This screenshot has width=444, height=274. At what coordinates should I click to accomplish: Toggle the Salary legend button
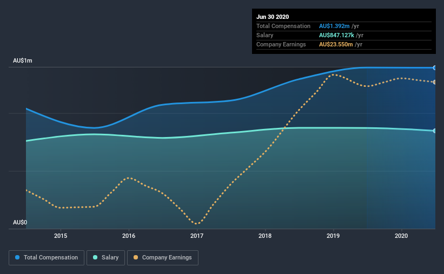coord(105,258)
